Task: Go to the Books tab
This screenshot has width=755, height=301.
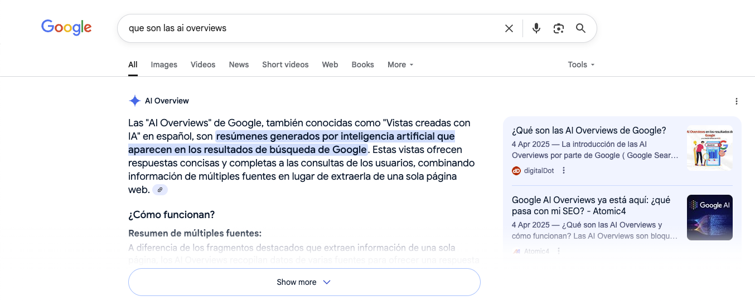Action: tap(363, 65)
